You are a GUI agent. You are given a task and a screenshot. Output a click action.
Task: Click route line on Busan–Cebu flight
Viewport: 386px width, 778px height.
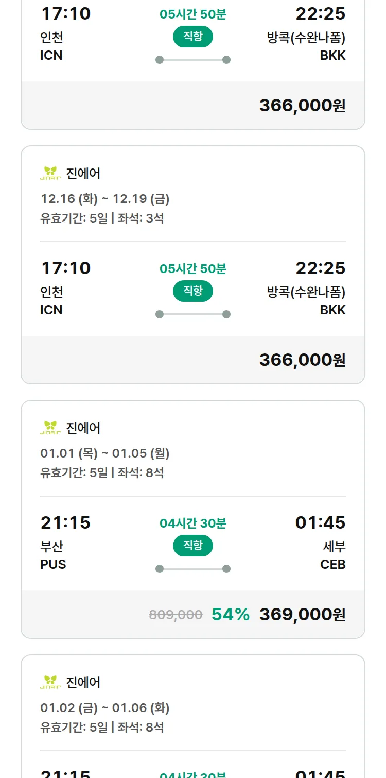tap(193, 569)
